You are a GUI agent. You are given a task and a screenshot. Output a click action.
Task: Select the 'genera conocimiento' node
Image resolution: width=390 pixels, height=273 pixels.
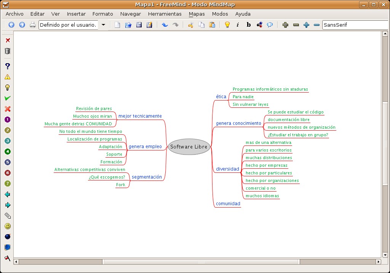tap(238, 123)
